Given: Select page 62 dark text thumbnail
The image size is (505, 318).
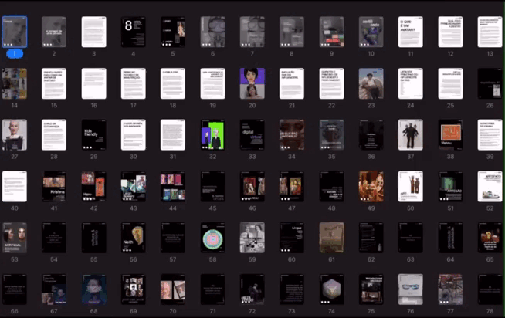Looking at the screenshot, I should point(371,238).
